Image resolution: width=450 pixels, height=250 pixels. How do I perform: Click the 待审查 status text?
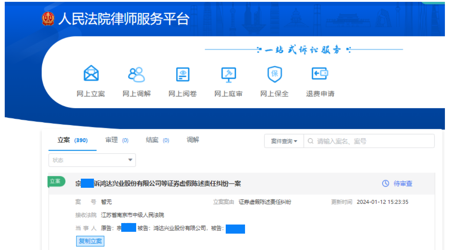pyautogui.click(x=403, y=183)
